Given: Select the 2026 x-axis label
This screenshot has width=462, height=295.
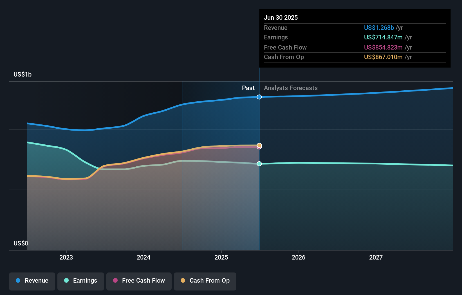Looking at the screenshot, I should point(299,257).
